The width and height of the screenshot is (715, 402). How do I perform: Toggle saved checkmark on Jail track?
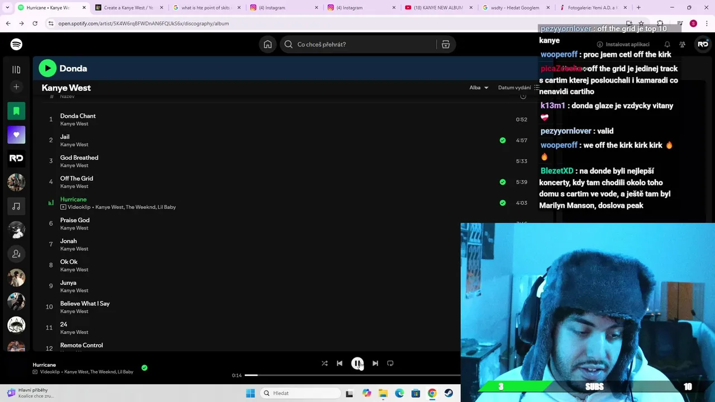point(503,140)
